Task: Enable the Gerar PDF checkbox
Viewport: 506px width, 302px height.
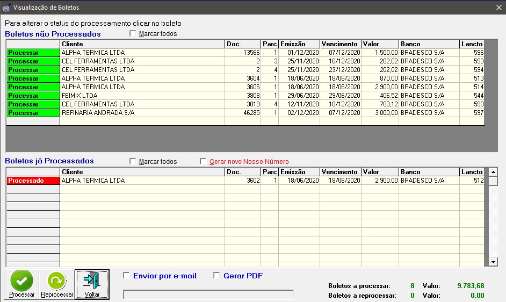Action: click(x=217, y=276)
